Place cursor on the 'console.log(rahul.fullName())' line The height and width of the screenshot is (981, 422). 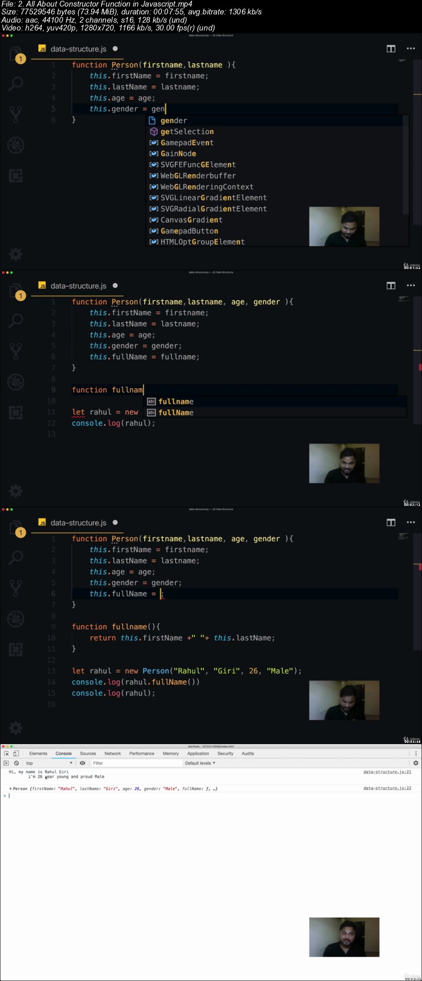pyautogui.click(x=136, y=682)
